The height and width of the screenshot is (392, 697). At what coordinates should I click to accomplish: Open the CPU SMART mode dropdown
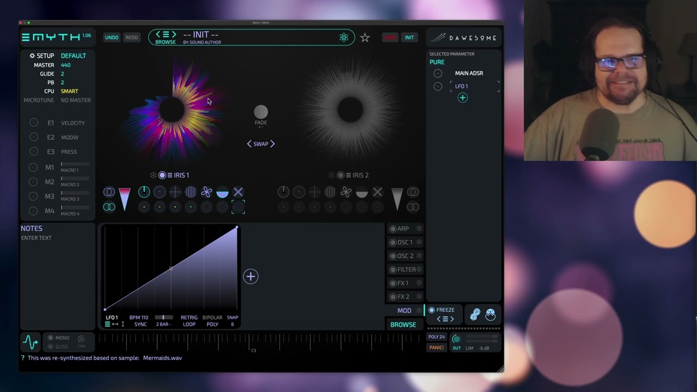click(x=70, y=91)
